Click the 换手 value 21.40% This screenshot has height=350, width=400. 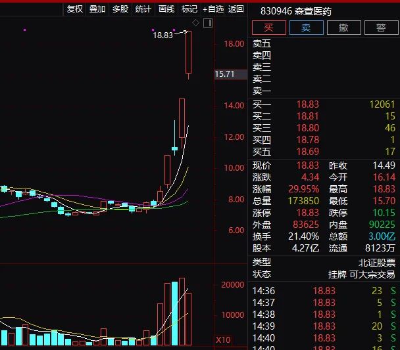(303, 236)
